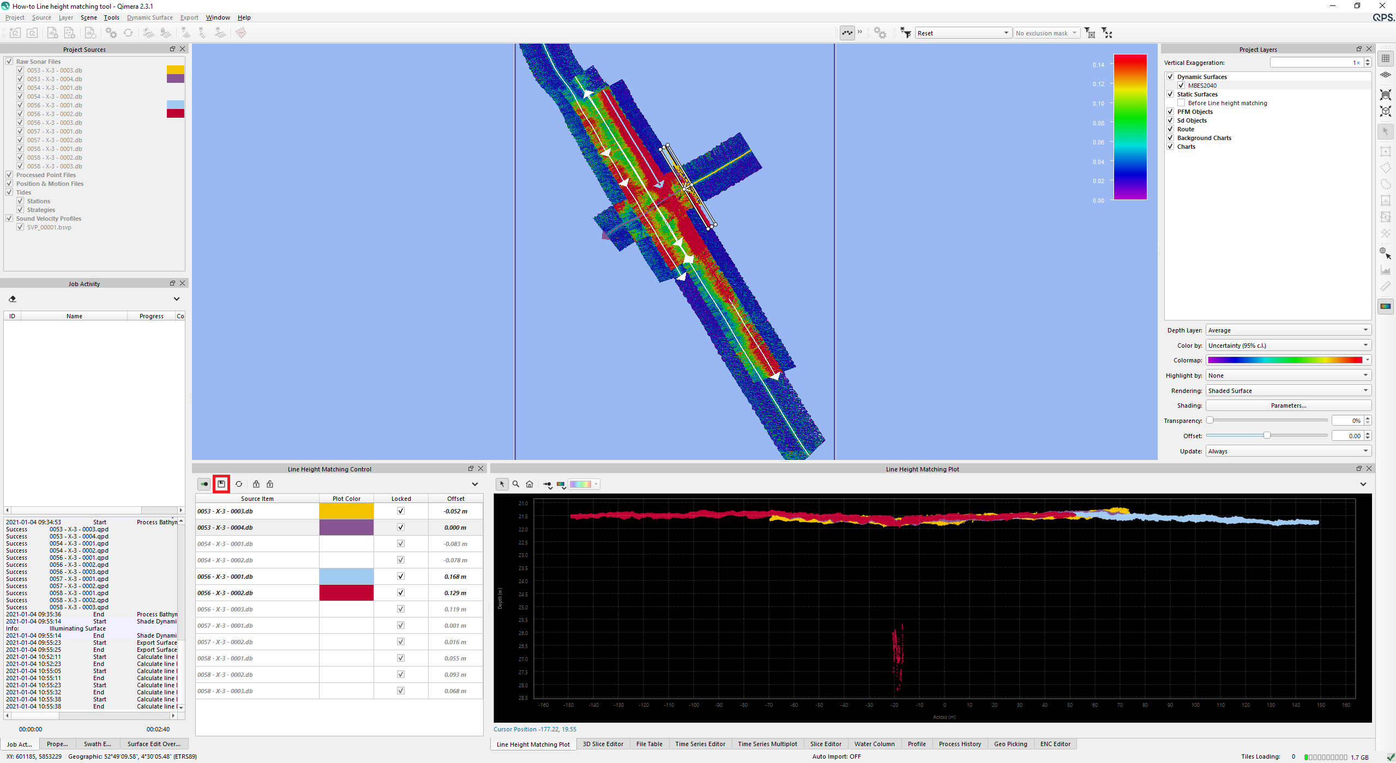
Task: Select the zoom magnifier in Matching Plot
Action: point(516,484)
